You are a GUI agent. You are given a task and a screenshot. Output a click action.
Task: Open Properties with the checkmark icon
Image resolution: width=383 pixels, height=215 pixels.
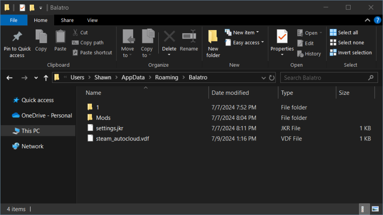[x=282, y=37]
